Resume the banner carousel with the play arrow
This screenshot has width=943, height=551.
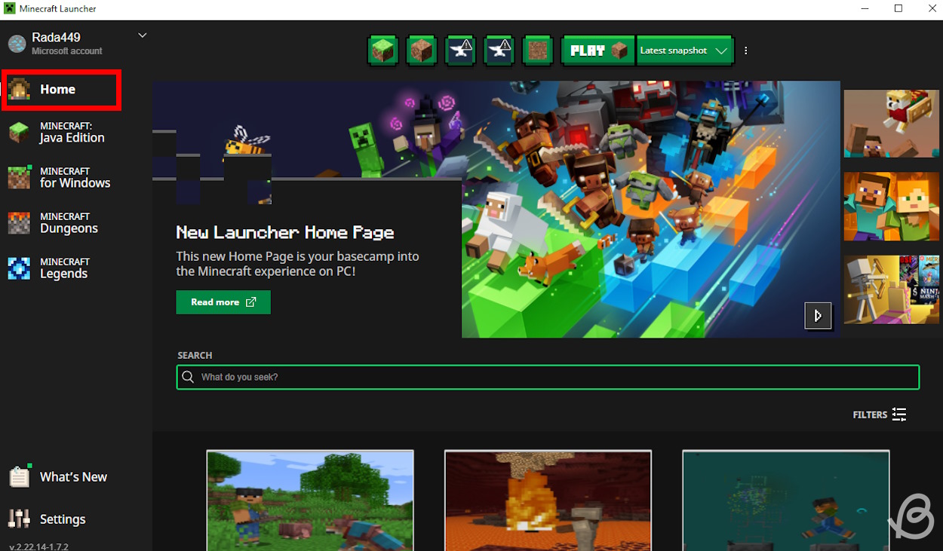coord(818,316)
